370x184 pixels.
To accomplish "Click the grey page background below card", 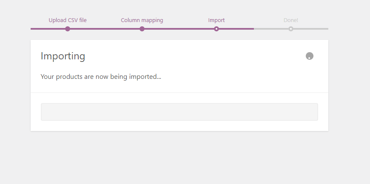I will (179, 158).
